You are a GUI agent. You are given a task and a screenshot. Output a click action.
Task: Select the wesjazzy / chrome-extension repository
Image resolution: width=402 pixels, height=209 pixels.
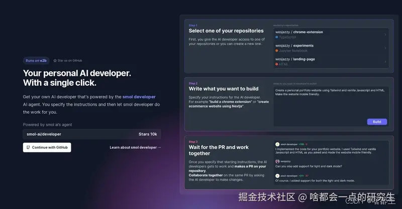[x=331, y=35]
